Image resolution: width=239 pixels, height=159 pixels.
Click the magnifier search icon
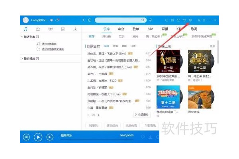(143, 20)
